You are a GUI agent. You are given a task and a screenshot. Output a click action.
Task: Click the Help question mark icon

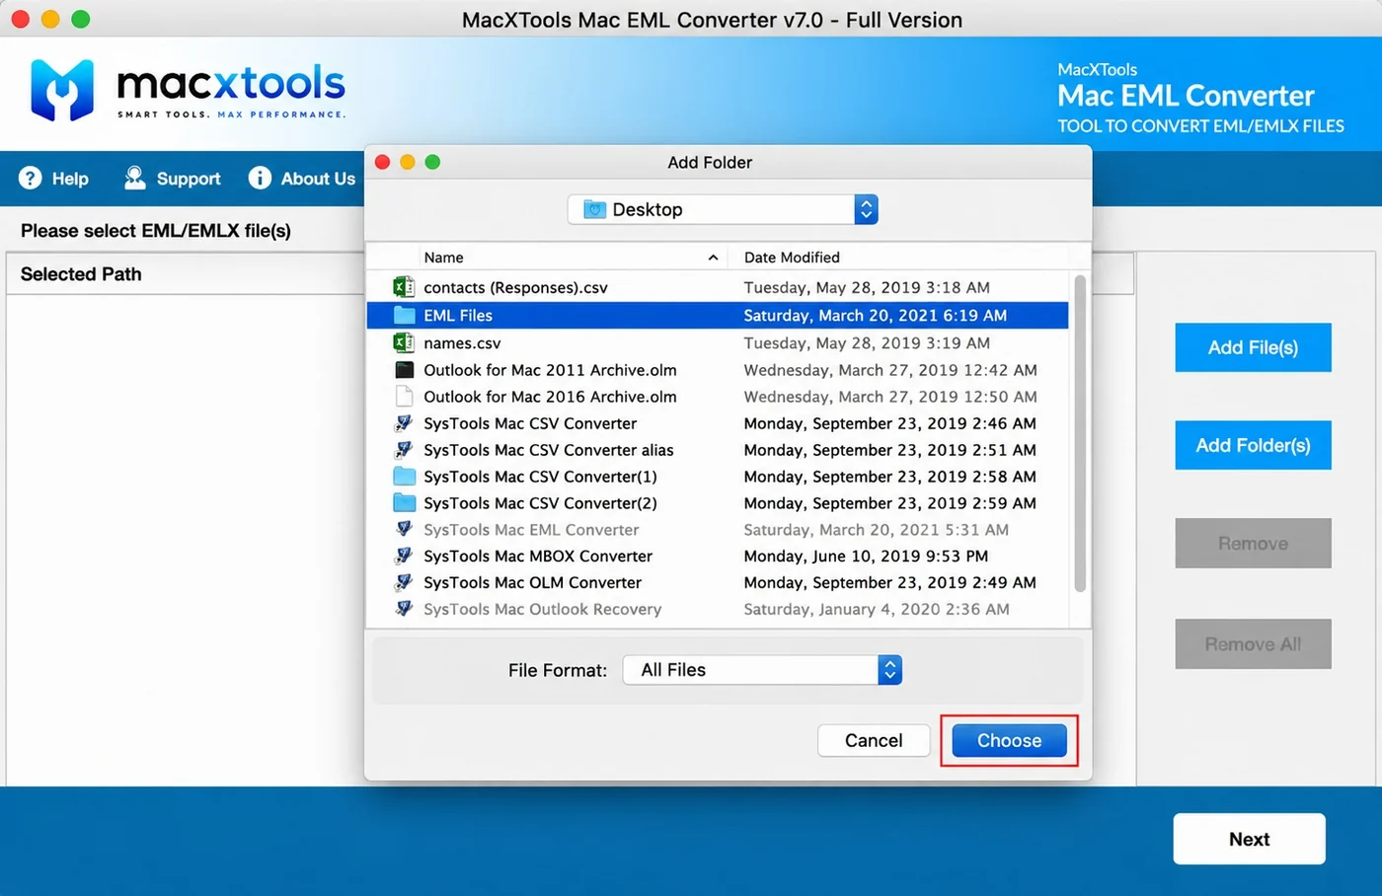click(31, 178)
